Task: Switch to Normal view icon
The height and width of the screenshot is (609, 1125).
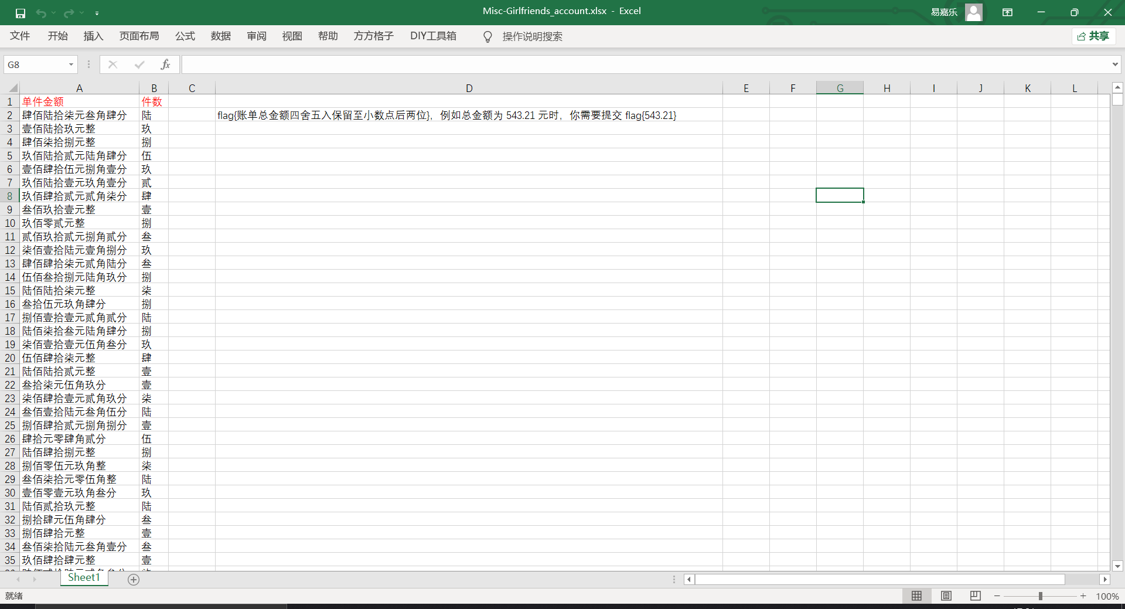Action: [x=916, y=596]
